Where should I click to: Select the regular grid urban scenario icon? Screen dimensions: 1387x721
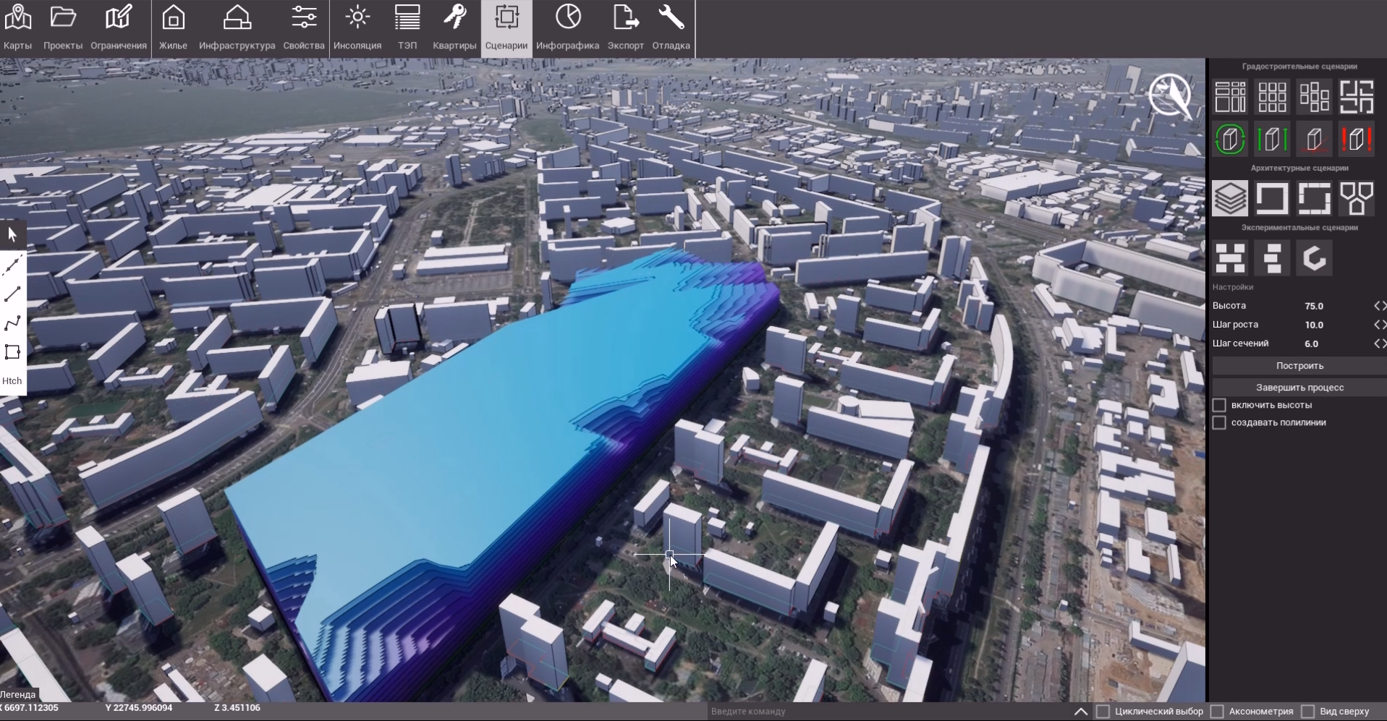click(1272, 97)
